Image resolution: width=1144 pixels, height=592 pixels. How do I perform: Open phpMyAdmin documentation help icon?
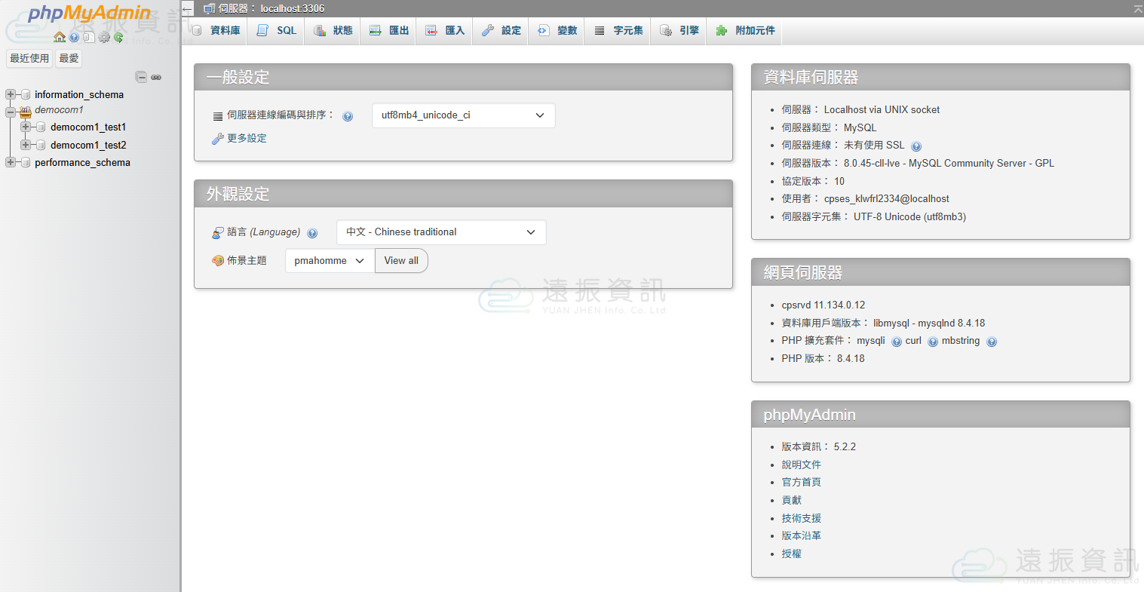point(75,37)
